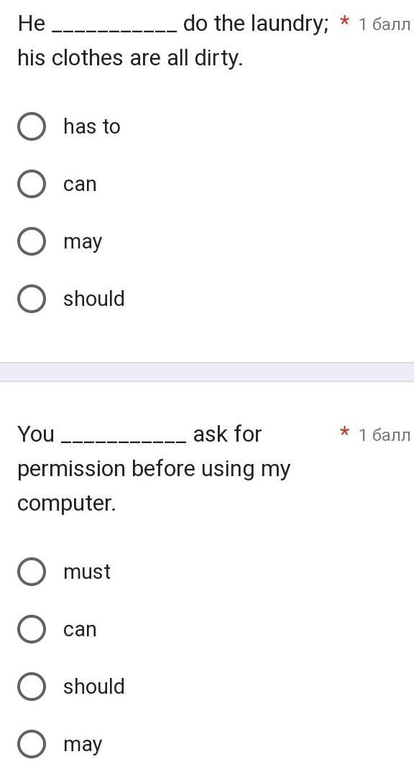Click '1 балл' label of permission question
414x767 pixels.
click(x=384, y=435)
